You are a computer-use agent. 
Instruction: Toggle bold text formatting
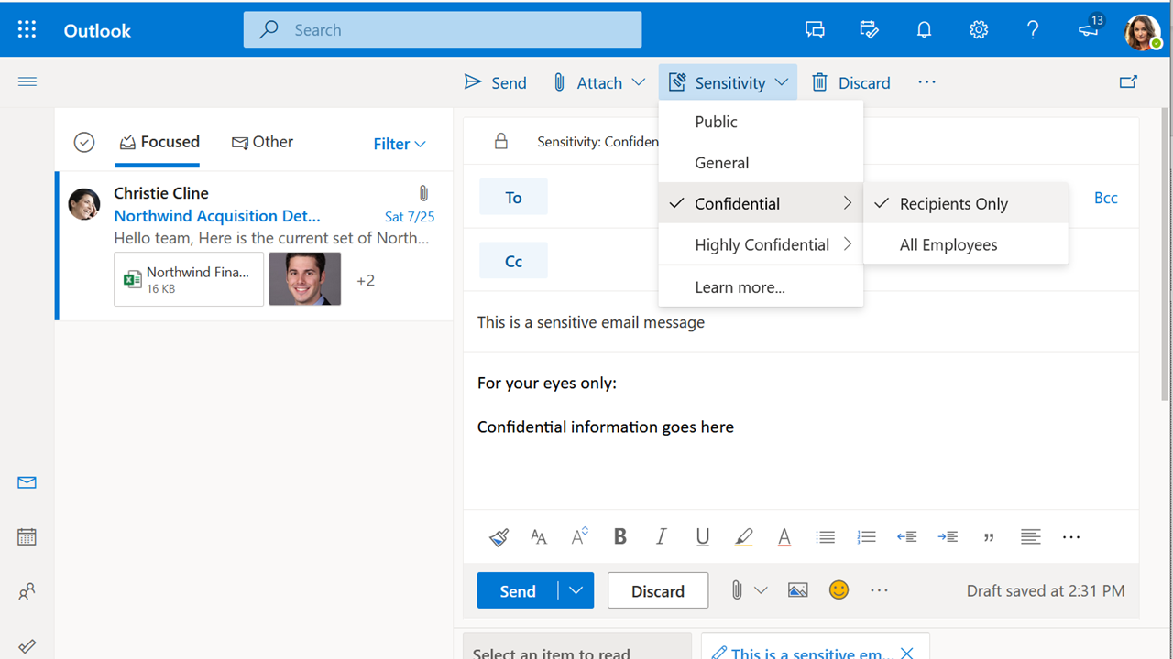click(x=620, y=537)
